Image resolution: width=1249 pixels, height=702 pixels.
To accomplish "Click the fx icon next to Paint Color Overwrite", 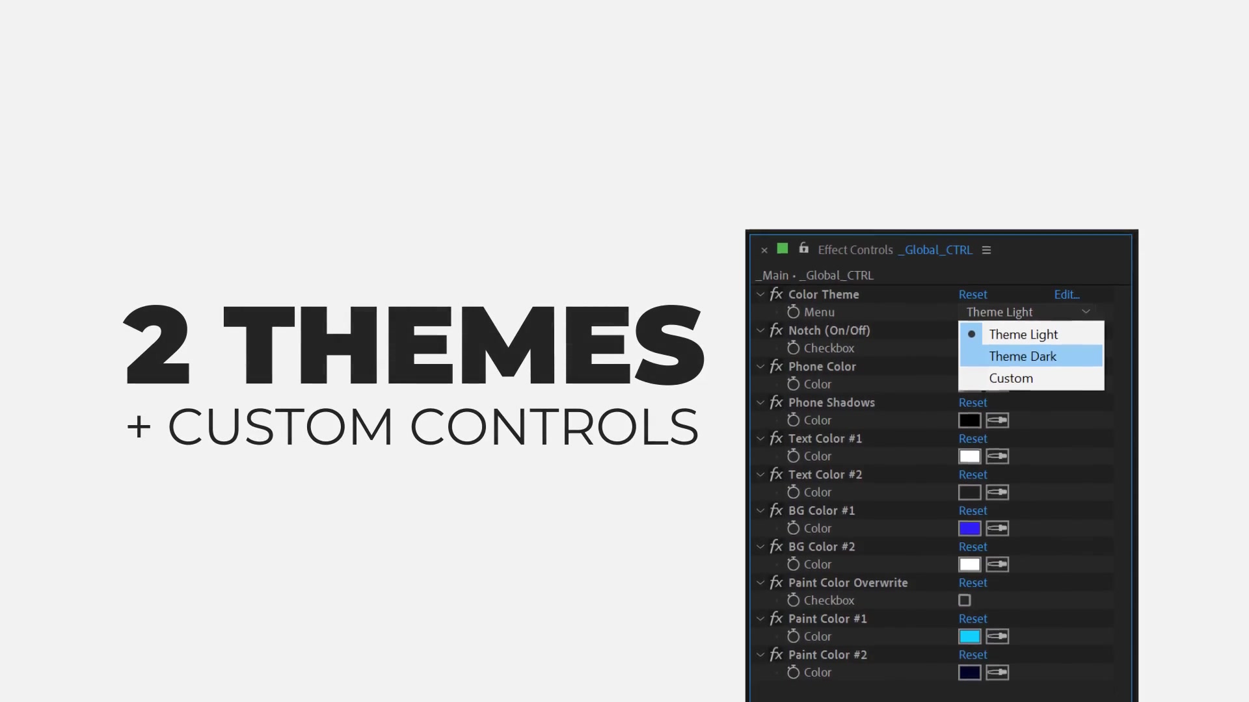I will click(x=776, y=582).
